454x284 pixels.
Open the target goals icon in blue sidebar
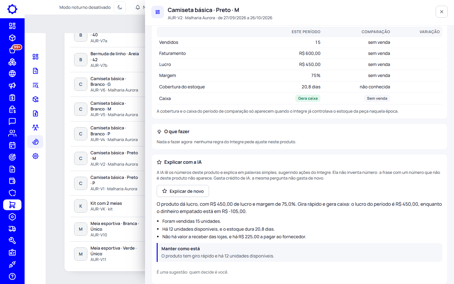click(12, 157)
